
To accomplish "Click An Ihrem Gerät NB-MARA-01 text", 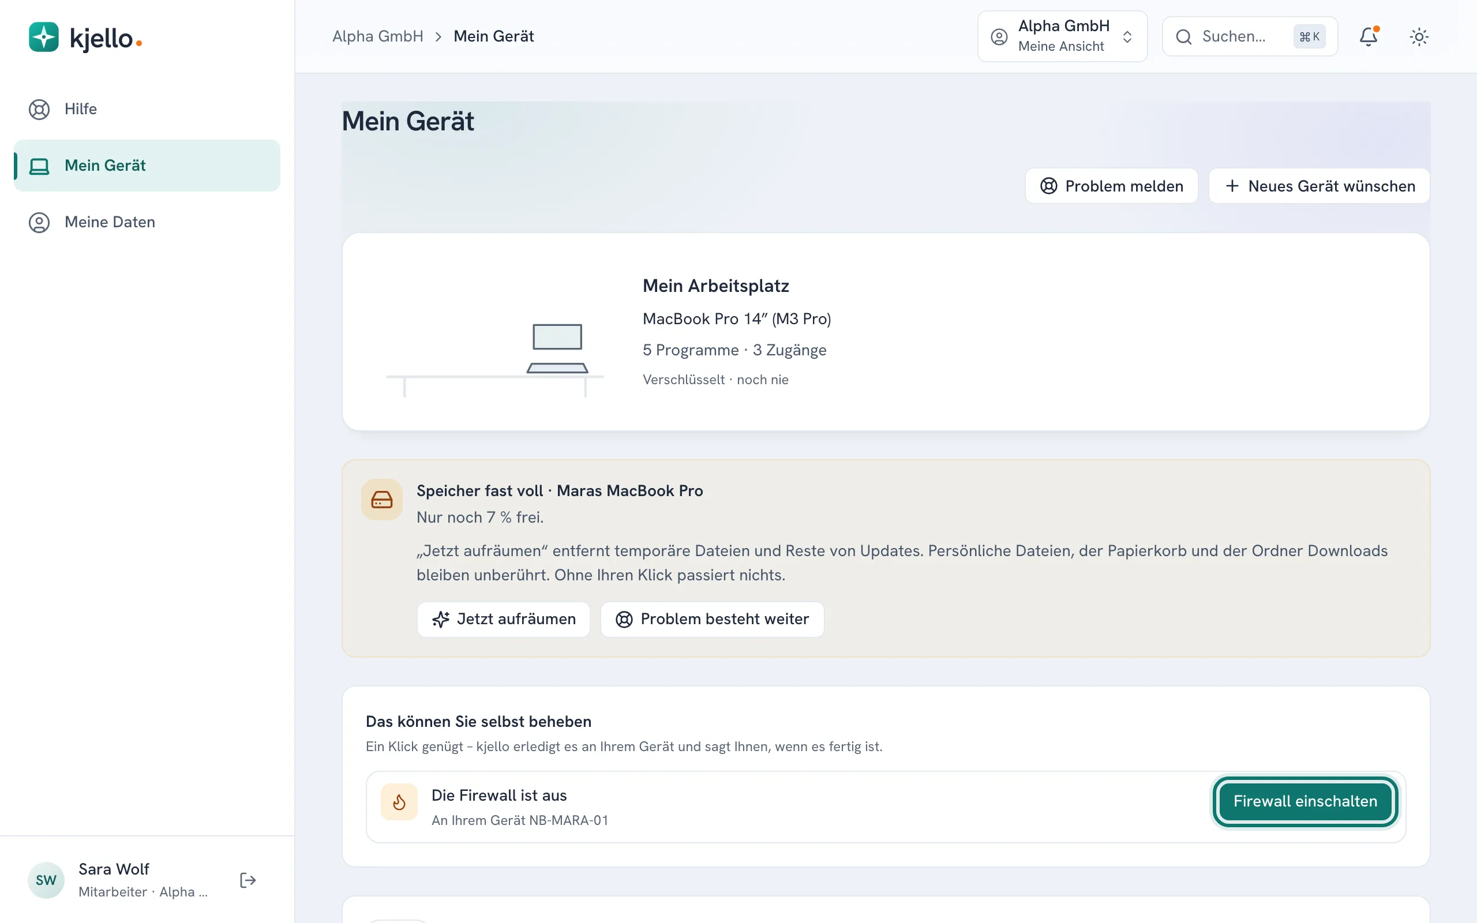I will (519, 820).
